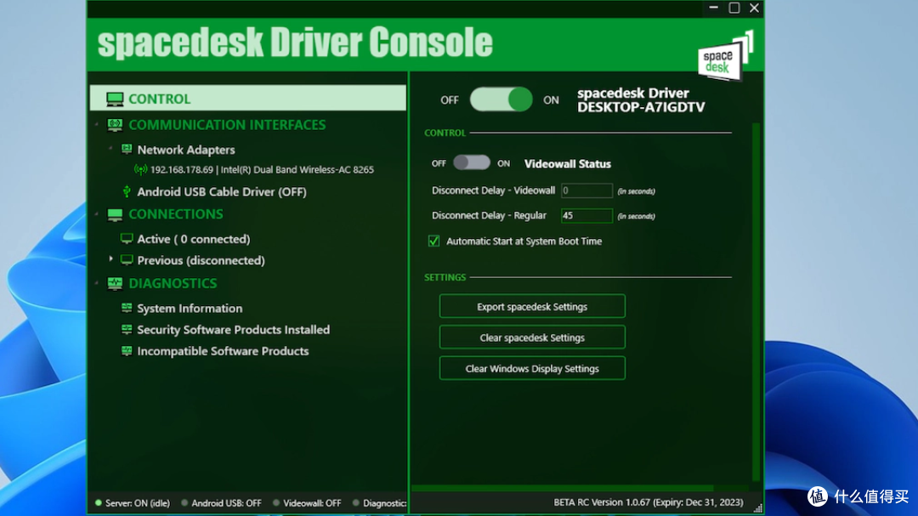
Task: Click the vertical scrollbar of right panel
Action: click(756, 302)
